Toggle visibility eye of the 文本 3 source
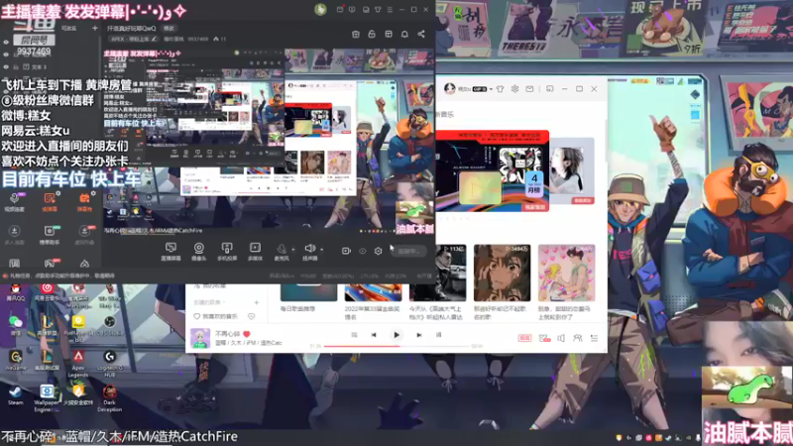Viewport: 793px width, 446px height. tap(6, 66)
